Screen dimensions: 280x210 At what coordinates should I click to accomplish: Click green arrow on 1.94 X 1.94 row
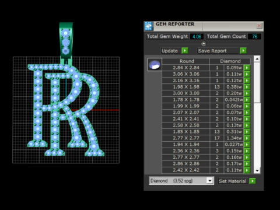(x=247, y=145)
